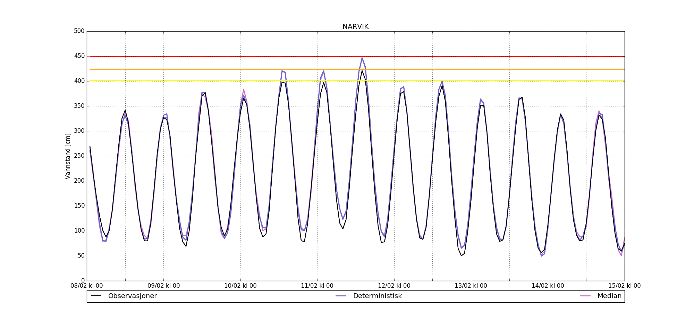Click the 450 y-axis tick label
Image resolution: width=694 pixels, height=312 pixels.
[x=79, y=56]
